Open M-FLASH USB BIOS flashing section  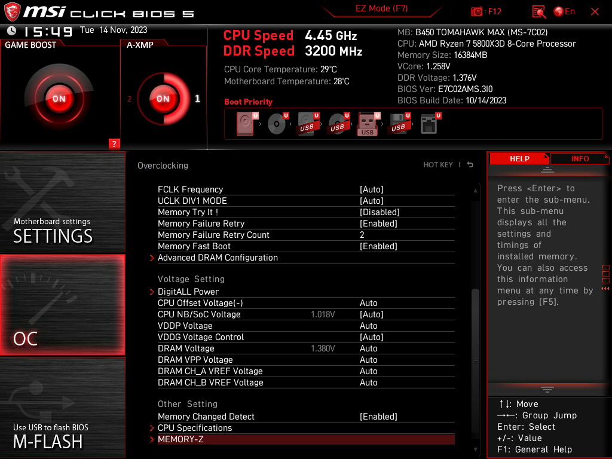click(x=62, y=408)
